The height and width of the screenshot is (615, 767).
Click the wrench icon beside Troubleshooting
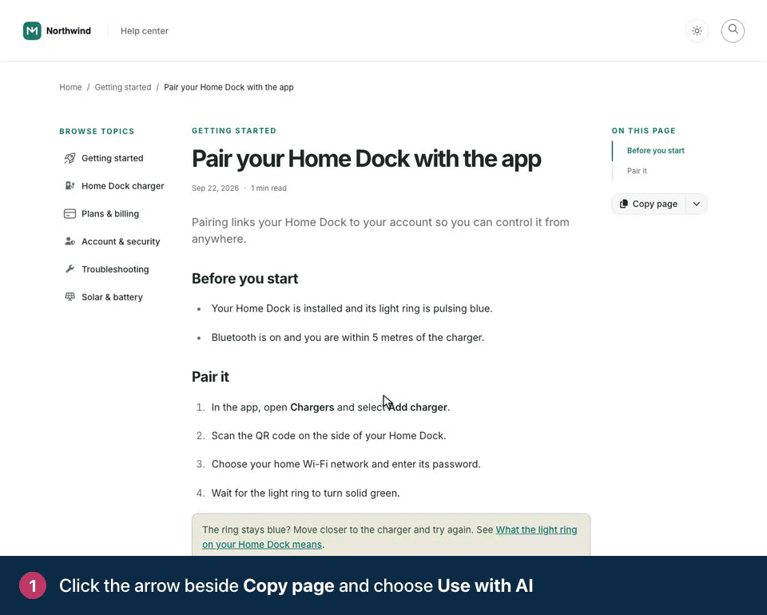[70, 269]
